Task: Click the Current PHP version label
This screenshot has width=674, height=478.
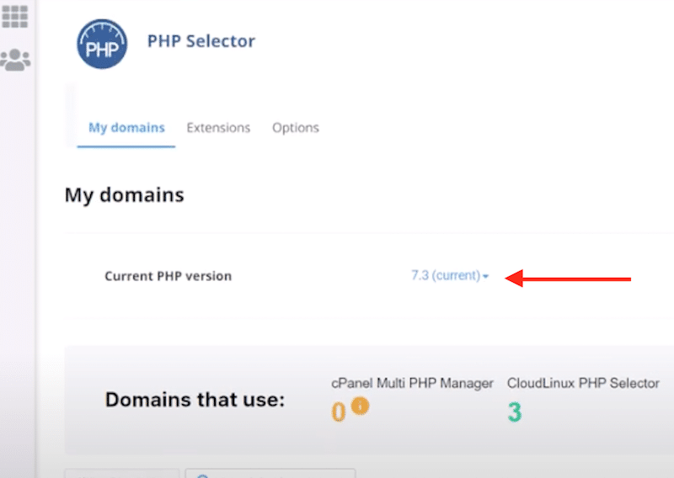Action: (168, 276)
